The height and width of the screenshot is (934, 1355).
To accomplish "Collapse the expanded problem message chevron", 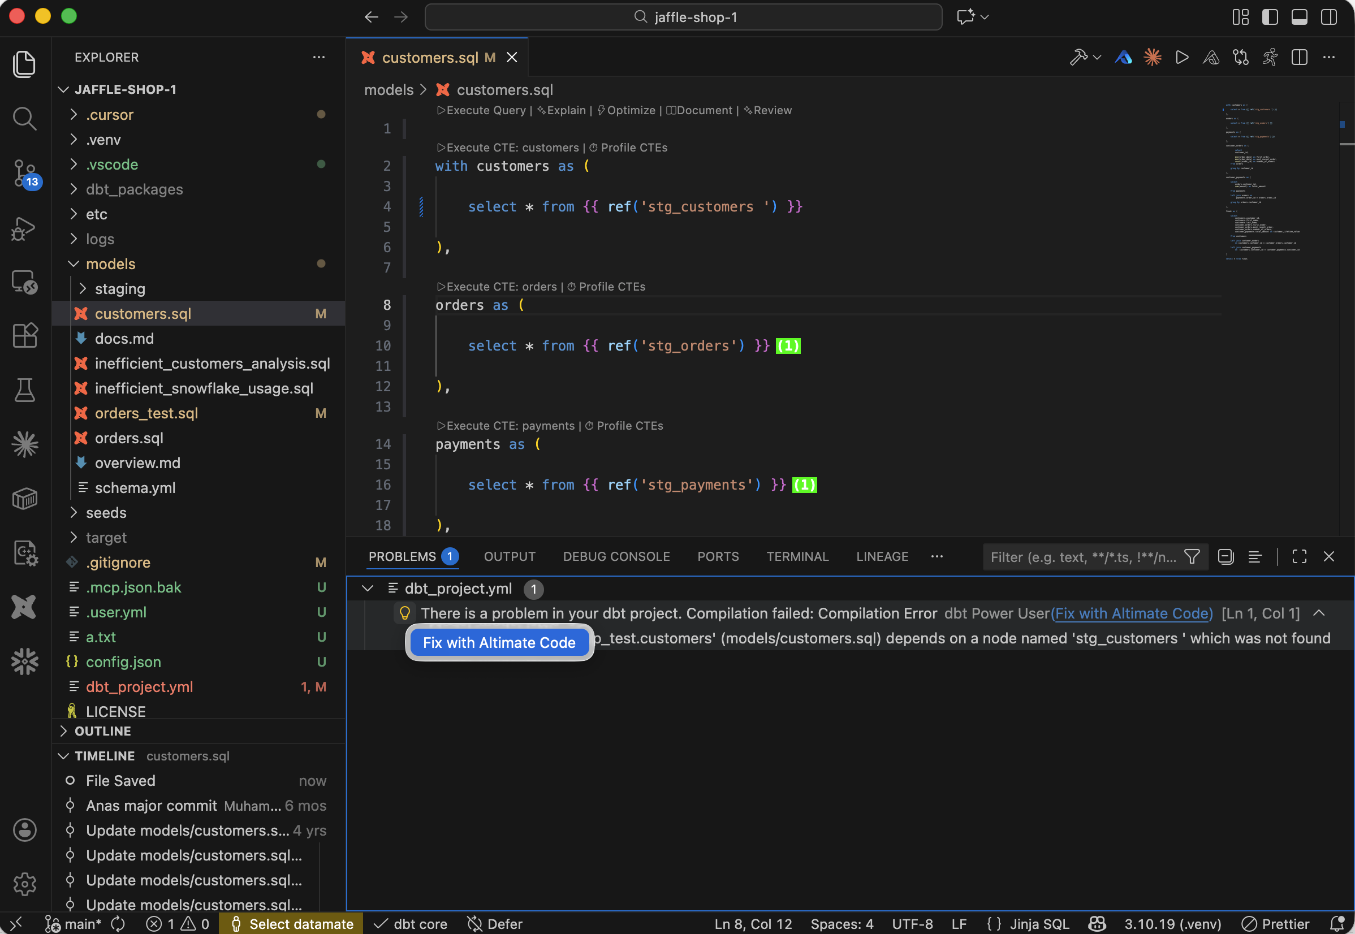I will (x=1319, y=613).
